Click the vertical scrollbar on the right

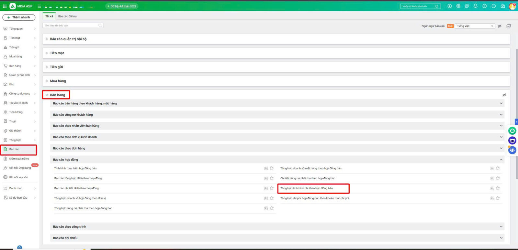[517, 113]
